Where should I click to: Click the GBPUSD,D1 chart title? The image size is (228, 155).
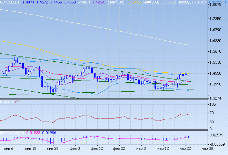(x=10, y=2)
